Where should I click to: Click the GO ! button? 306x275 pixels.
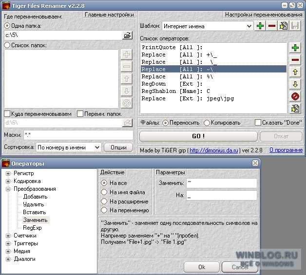pos(198,136)
